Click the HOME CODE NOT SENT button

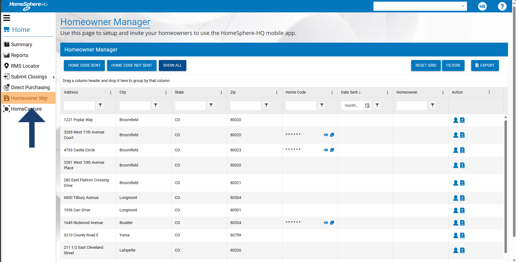coord(132,65)
